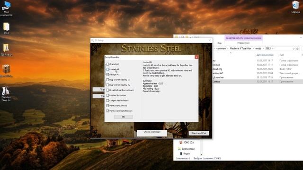Screen dimensions: 303x170
Task: Open the View tab in Explorer ribbon
Action: (219, 43)
